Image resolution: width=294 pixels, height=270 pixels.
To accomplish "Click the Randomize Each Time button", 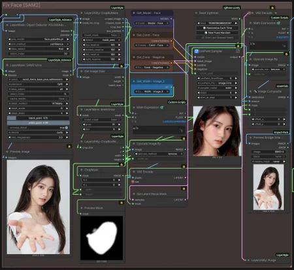I will (x=217, y=28).
